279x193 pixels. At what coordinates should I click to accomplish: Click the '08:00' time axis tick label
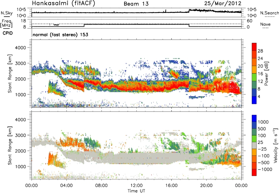click(x=101, y=186)
